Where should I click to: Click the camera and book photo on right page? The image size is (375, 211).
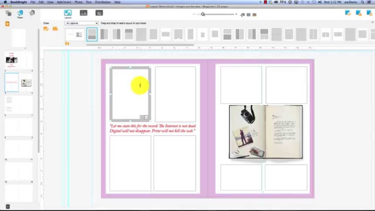266,132
